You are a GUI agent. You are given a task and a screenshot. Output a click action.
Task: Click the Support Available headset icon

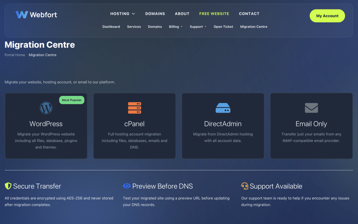click(245, 186)
